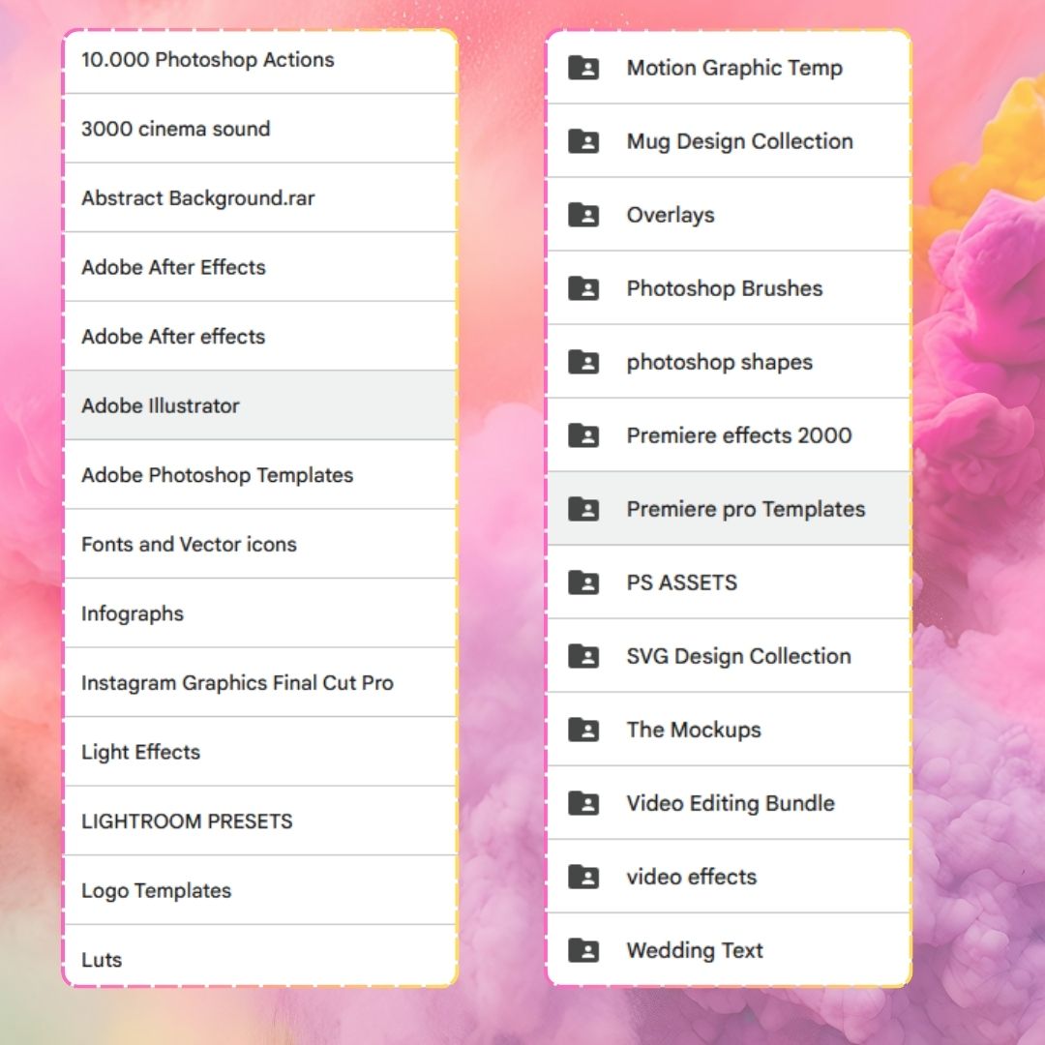
Task: Click folder icon beside photoshop shapes
Action: click(x=583, y=362)
